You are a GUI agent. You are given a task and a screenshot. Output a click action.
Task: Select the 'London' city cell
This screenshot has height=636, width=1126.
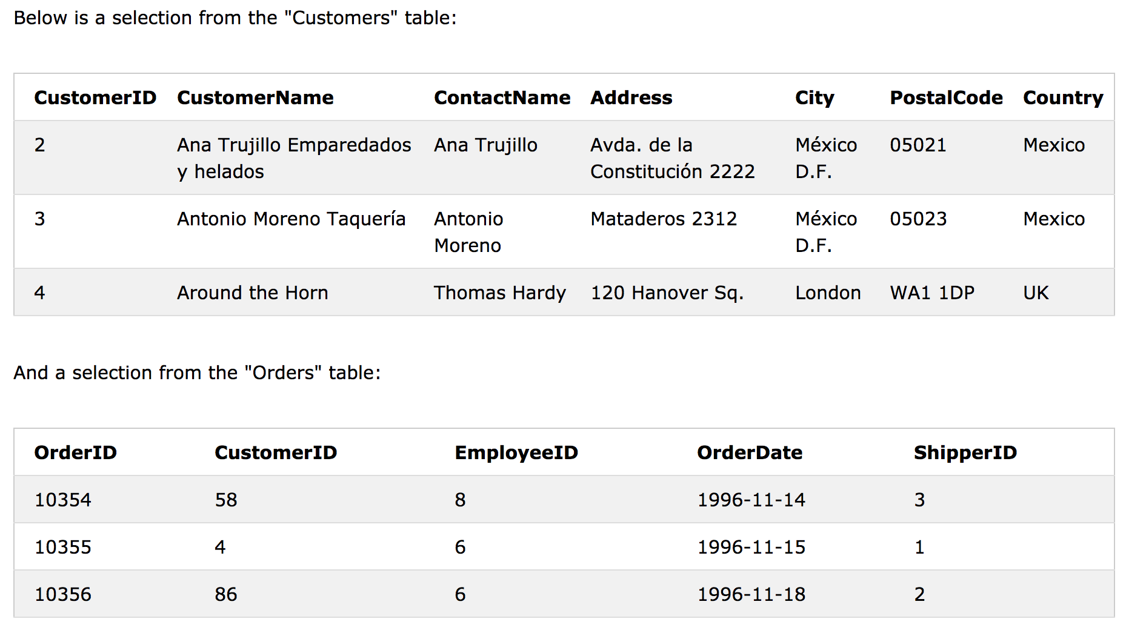(828, 293)
